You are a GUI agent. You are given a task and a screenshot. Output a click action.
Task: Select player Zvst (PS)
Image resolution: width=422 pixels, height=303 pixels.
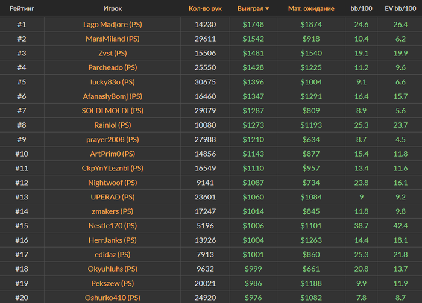tap(113, 53)
